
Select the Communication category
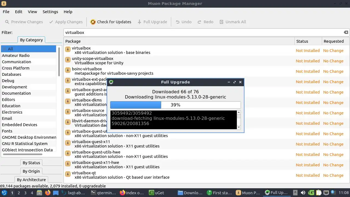(x=28, y=62)
